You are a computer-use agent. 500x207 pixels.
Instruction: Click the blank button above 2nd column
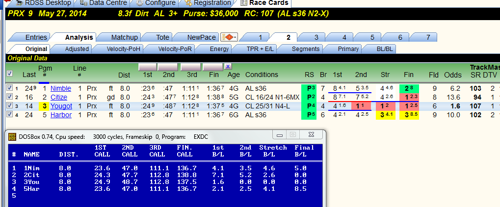(168, 67)
